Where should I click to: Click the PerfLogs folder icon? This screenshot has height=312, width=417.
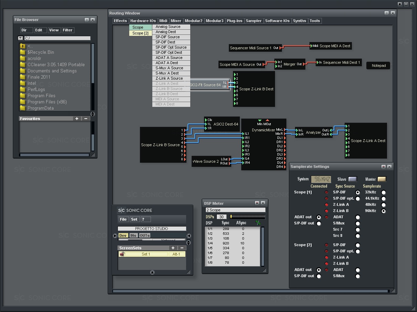point(23,89)
